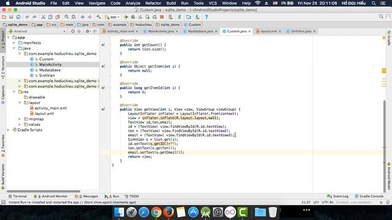Collapse the app module tree node
The height and width of the screenshot is (220, 392).
click(x=9, y=37)
